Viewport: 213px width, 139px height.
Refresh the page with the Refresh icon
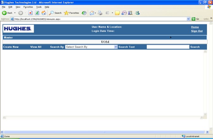[37, 13]
